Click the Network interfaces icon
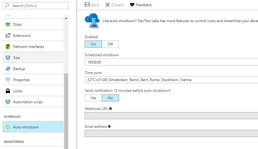The width and height of the screenshot is (258, 149). click(x=8, y=47)
